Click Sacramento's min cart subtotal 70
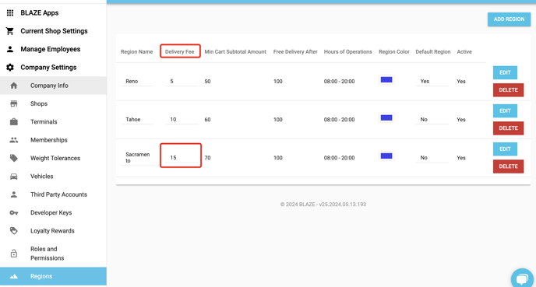Image resolution: width=536 pixels, height=287 pixels. pyautogui.click(x=207, y=158)
